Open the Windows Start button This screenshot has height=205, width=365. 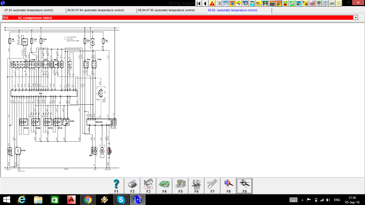(6, 200)
